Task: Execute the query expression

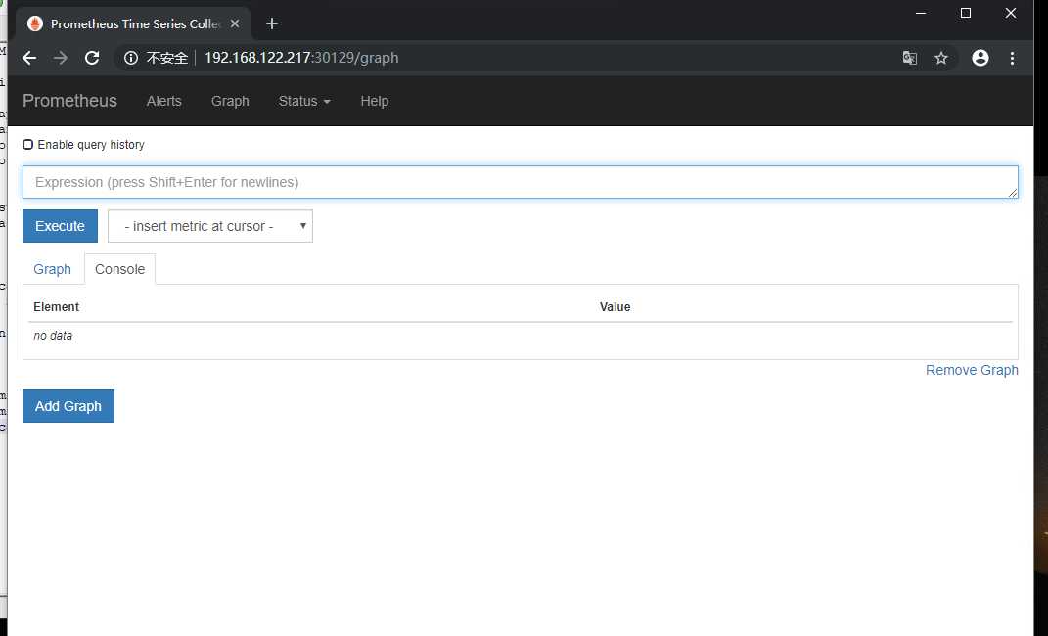Action: pos(60,226)
